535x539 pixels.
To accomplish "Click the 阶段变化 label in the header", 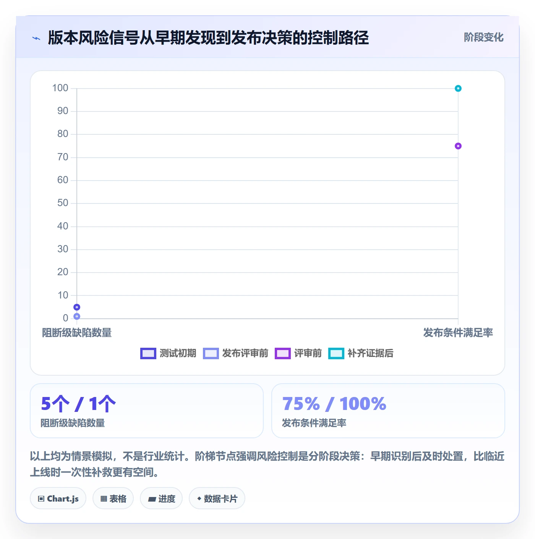I will 483,37.
